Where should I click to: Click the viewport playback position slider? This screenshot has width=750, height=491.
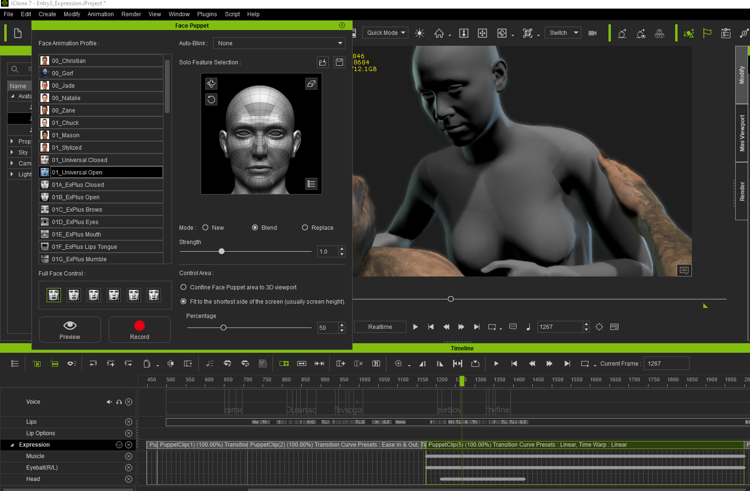point(451,299)
